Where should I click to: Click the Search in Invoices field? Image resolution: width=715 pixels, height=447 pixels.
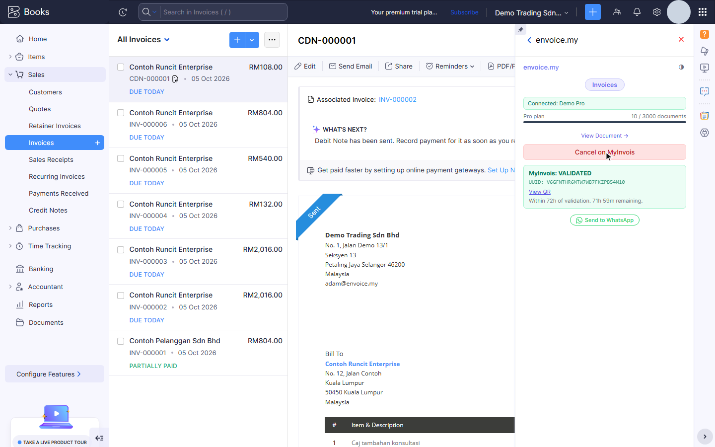pyautogui.click(x=223, y=12)
